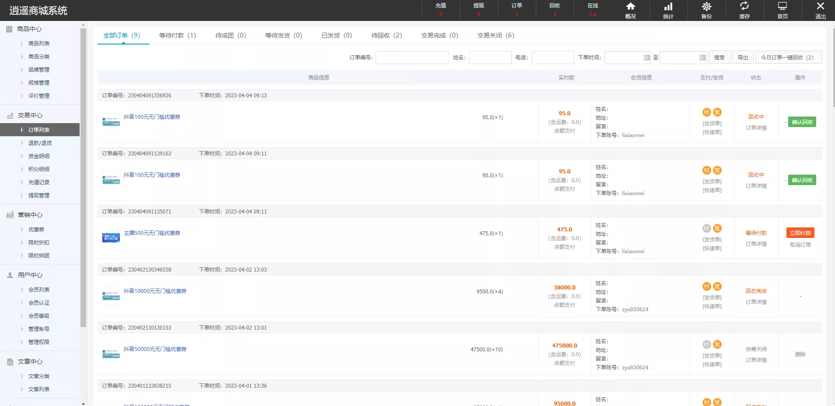Click the 主播500元无门槛优惠券 product thumbnail

[111, 238]
